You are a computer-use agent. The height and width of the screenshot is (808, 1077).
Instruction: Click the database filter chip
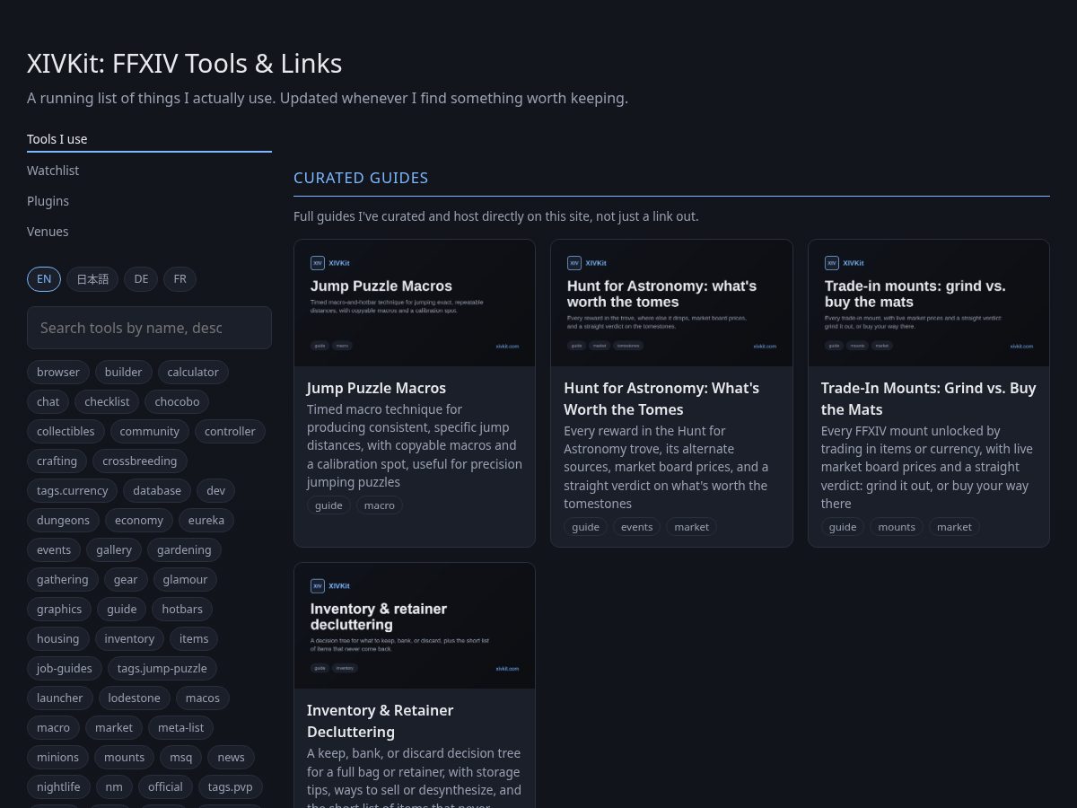click(157, 490)
